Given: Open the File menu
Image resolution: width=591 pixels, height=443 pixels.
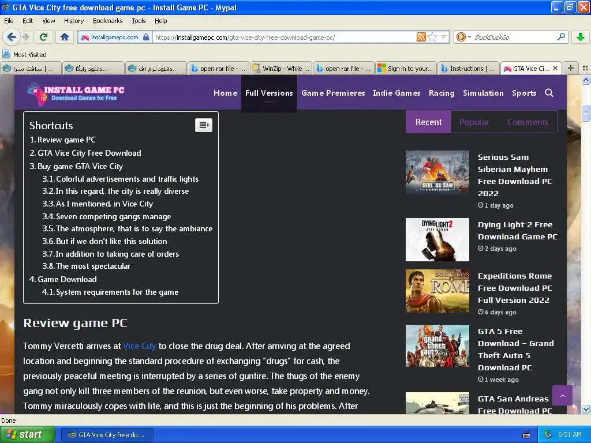Looking at the screenshot, I should click(x=8, y=21).
